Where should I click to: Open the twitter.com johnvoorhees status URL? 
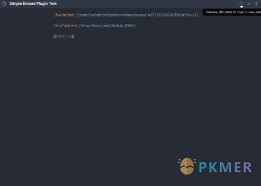(137, 15)
